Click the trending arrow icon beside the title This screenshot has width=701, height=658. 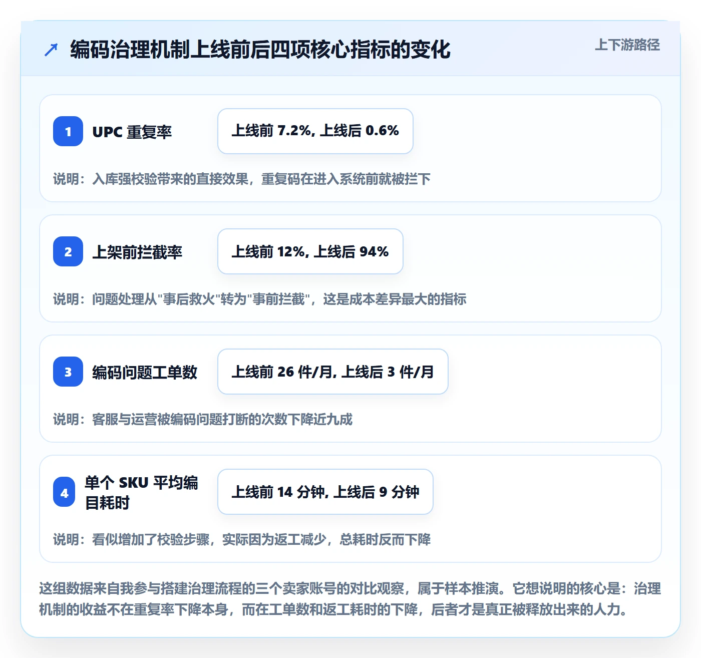pyautogui.click(x=51, y=50)
